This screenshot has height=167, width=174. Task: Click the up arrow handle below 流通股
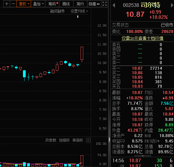click(x=143, y=156)
